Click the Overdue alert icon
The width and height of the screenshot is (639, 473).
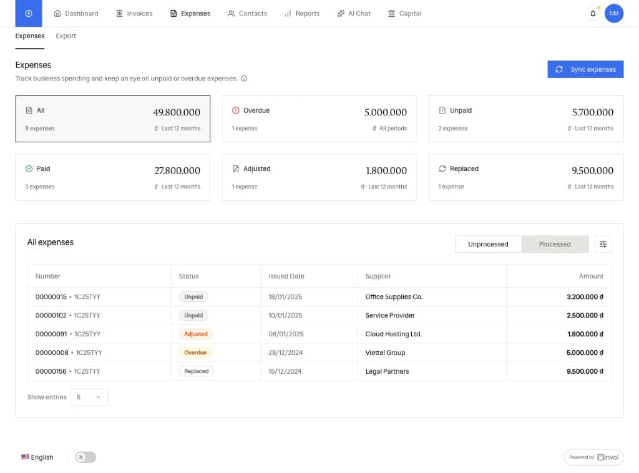click(x=235, y=110)
